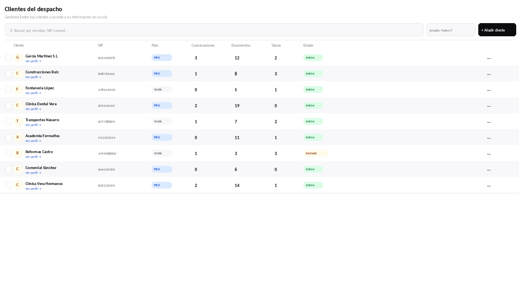Image resolution: width=519 pixels, height=295 pixels.
Task: Open more options for Clínica Vera Hermanos
Action: pos(489,186)
